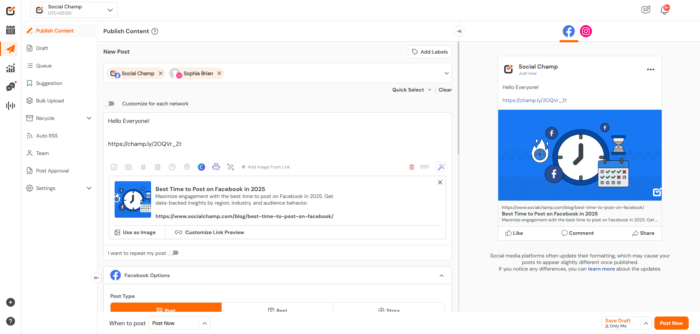This screenshot has height=334, width=700.
Task: Click the Post Now orange button
Action: tap(671, 323)
